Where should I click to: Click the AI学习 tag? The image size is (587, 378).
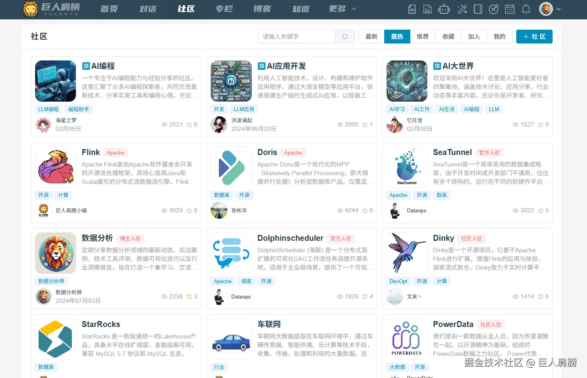tap(397, 109)
